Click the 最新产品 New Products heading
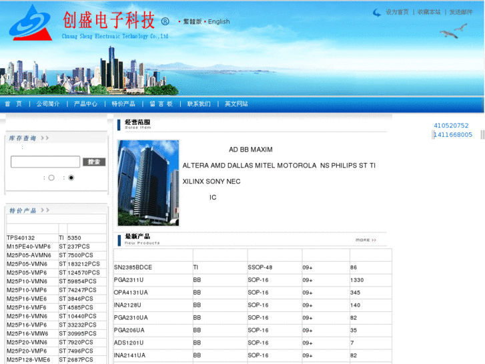485x364 pixels. point(142,239)
